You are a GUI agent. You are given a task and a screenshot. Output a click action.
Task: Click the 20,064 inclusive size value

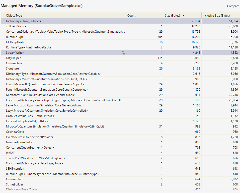click(233, 100)
